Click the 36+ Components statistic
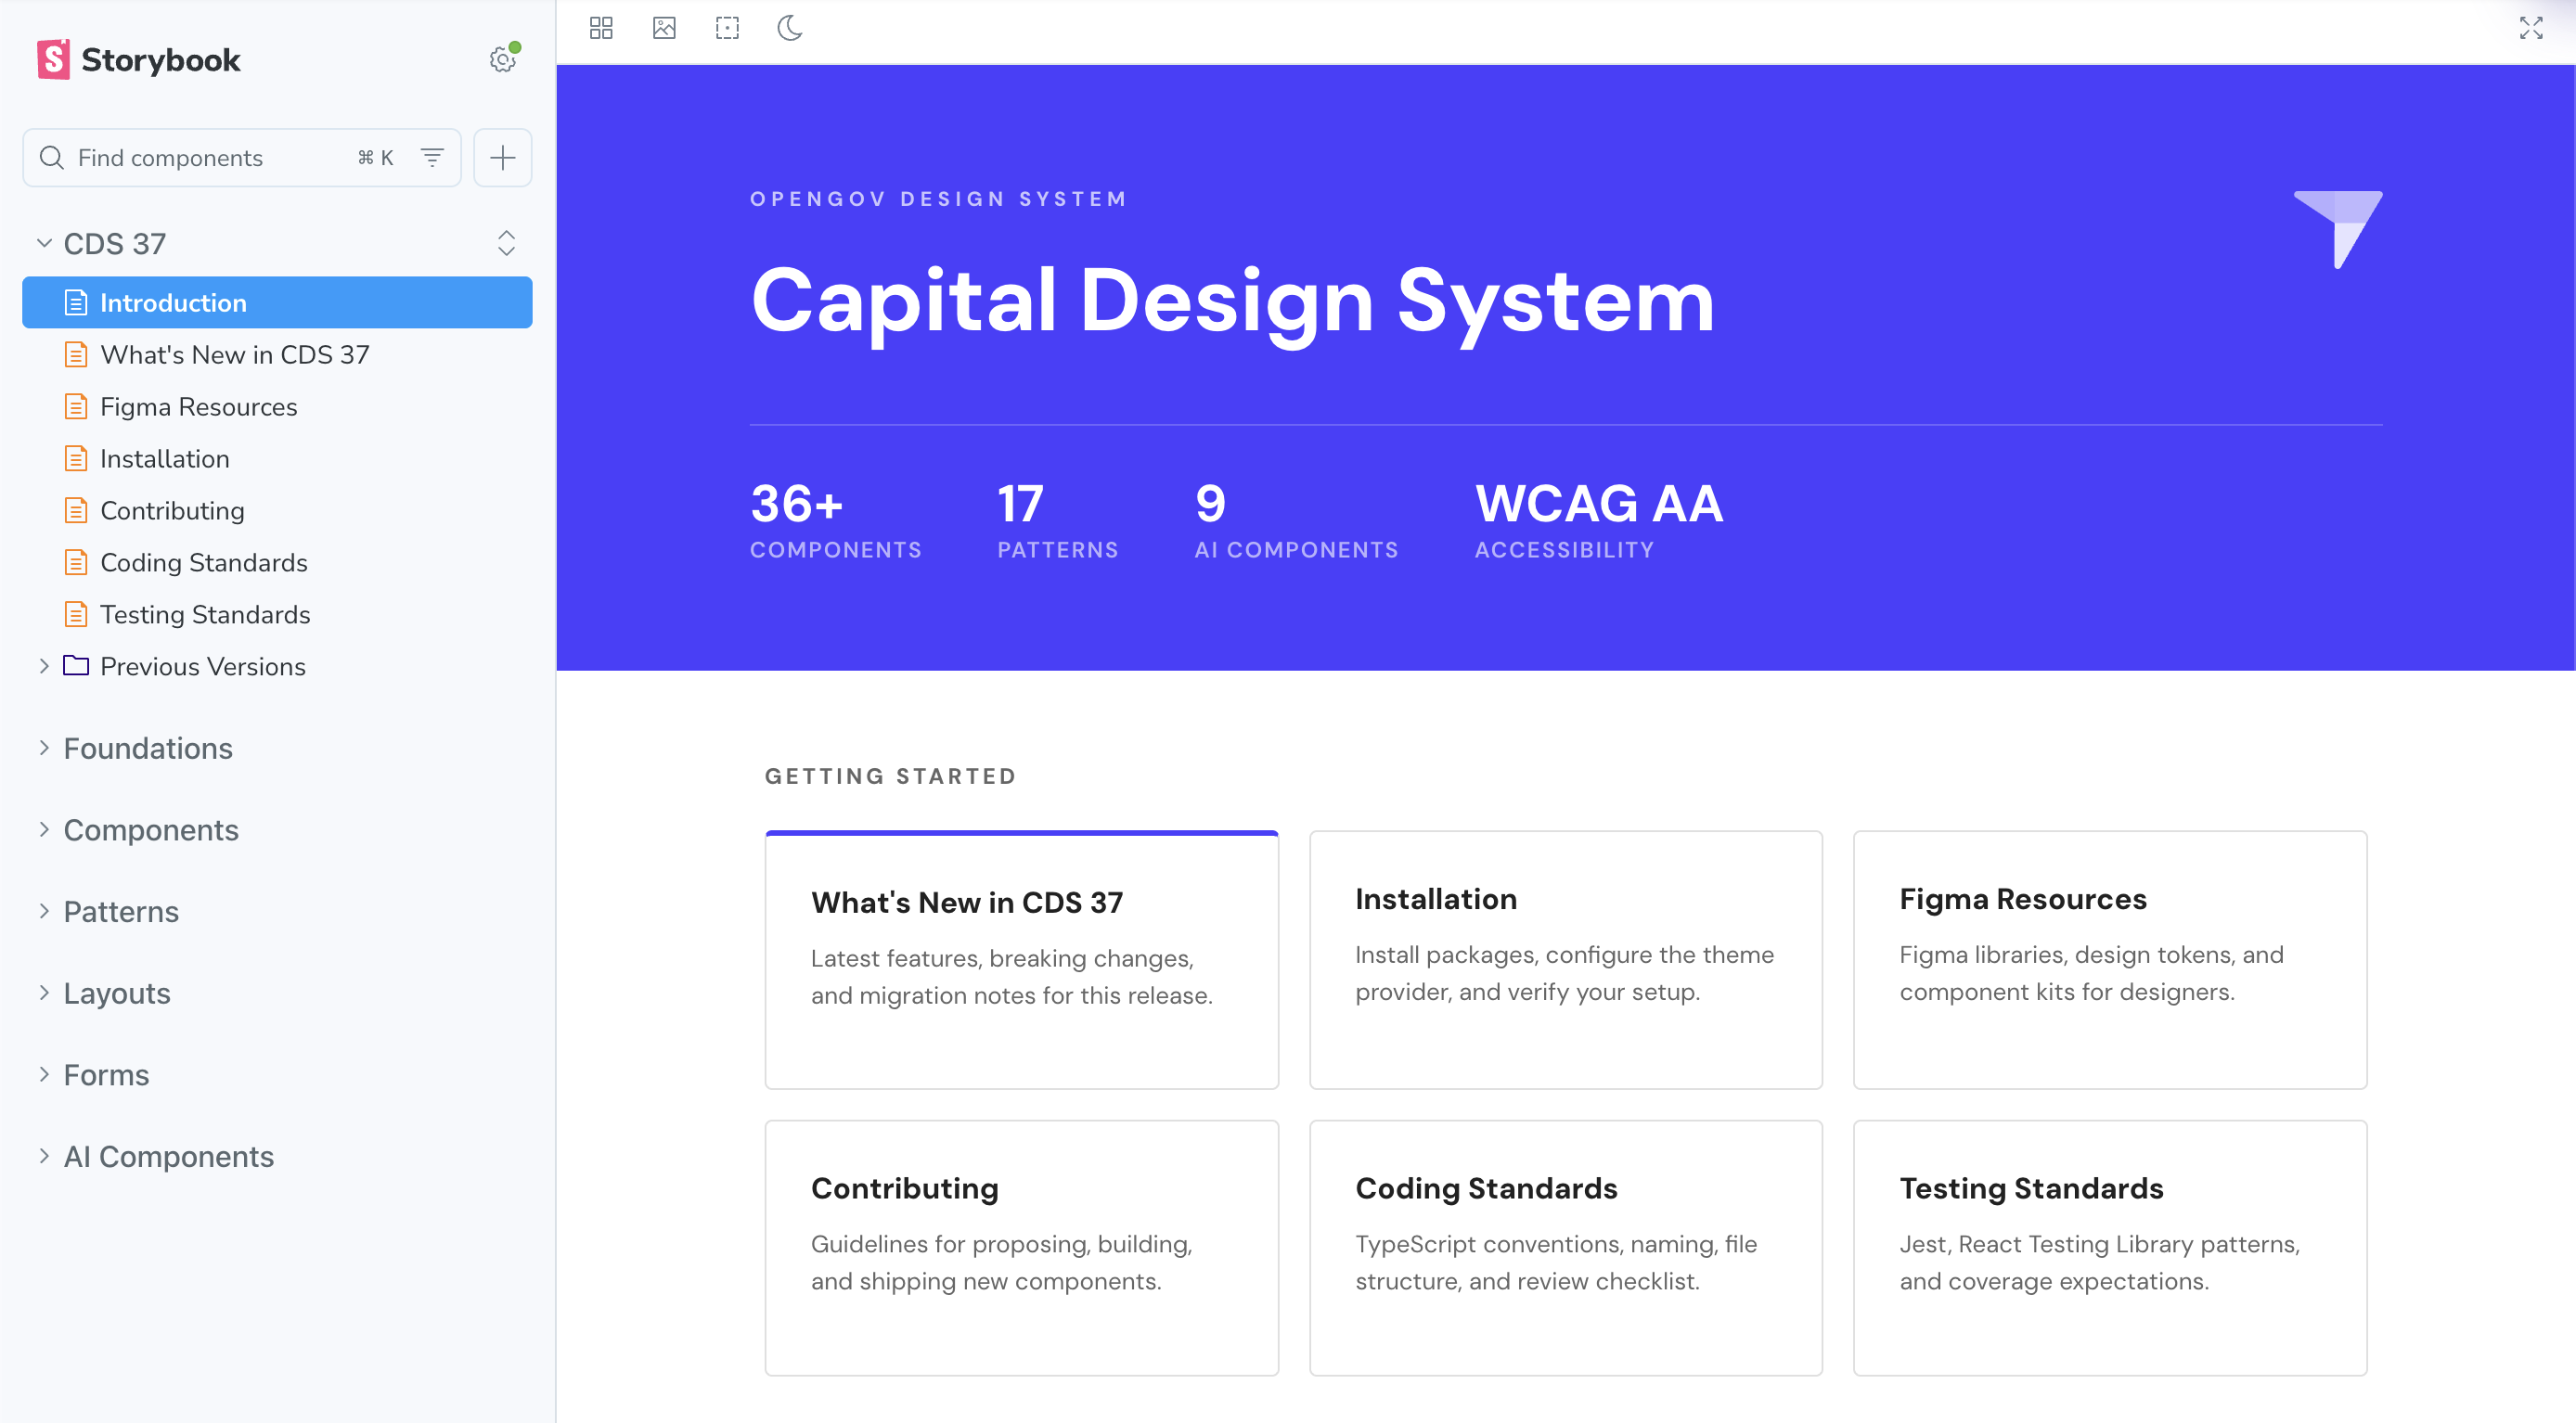Viewport: 2576px width, 1423px height. coord(835,520)
